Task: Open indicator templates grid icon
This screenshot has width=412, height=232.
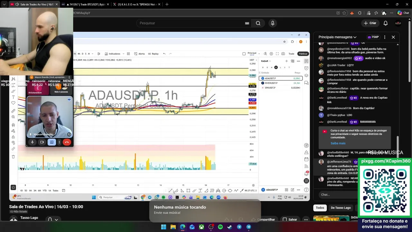Action: click(x=128, y=54)
